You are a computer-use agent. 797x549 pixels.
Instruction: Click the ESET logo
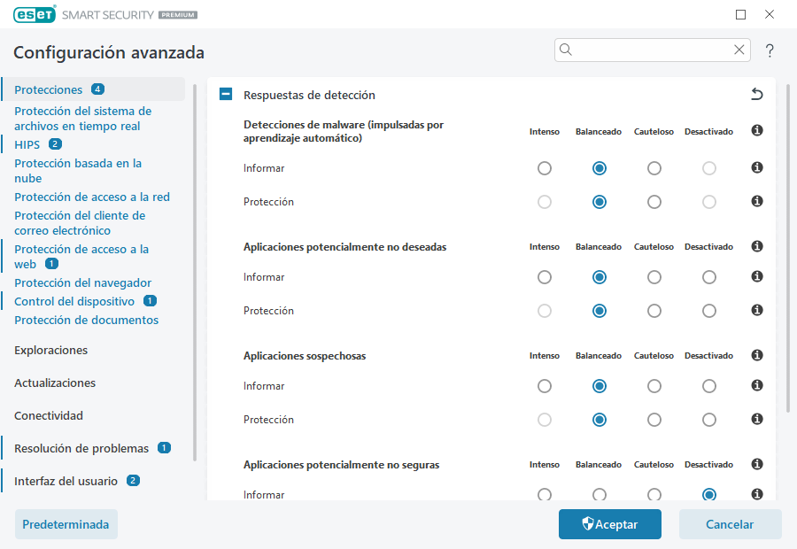click(x=34, y=14)
